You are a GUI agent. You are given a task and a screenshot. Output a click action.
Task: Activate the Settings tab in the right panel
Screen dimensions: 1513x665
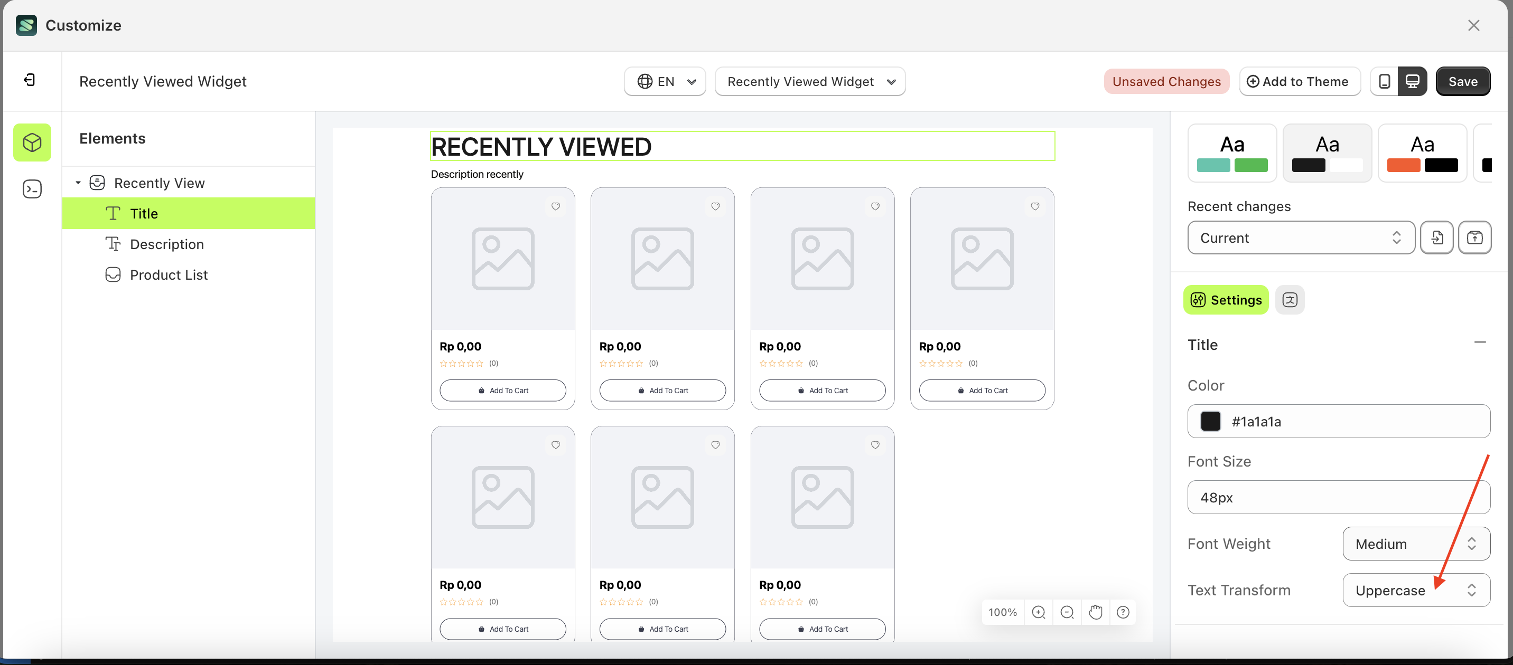[1226, 300]
